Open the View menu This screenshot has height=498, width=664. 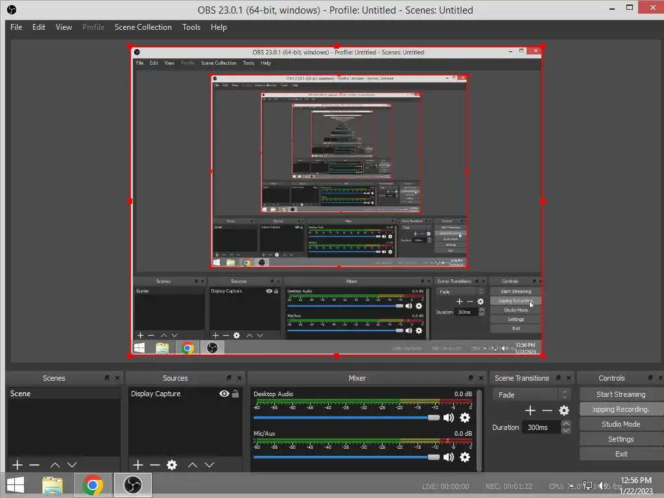point(64,27)
